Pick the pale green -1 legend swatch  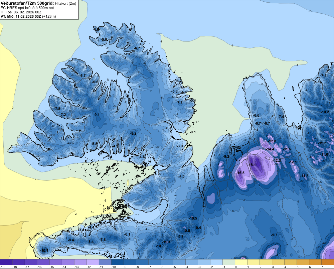point(229,262)
